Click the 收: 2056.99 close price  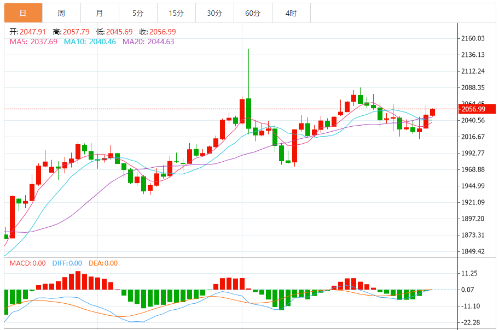tap(158, 32)
